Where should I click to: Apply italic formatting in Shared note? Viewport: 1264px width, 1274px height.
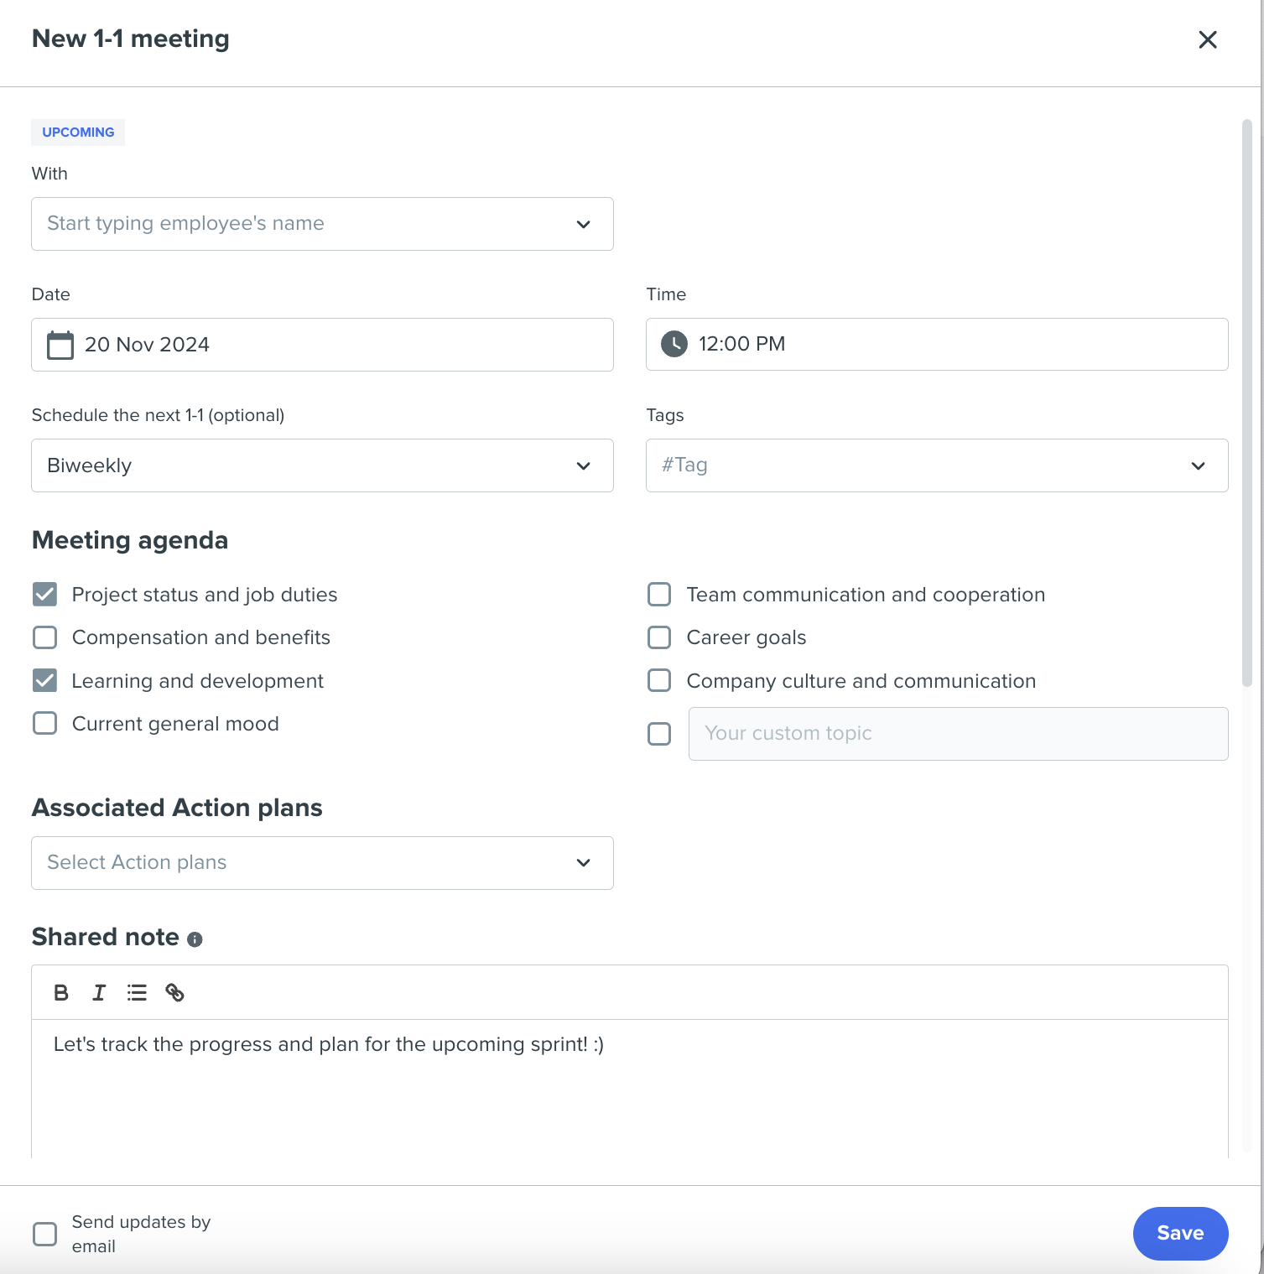pyautogui.click(x=99, y=993)
